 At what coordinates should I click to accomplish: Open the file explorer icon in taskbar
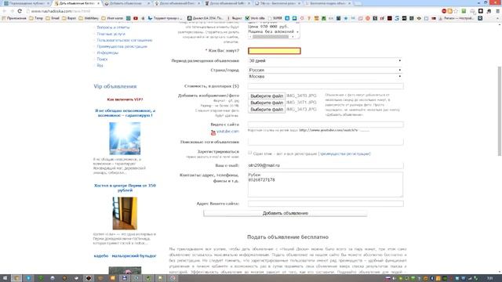click(x=16, y=278)
